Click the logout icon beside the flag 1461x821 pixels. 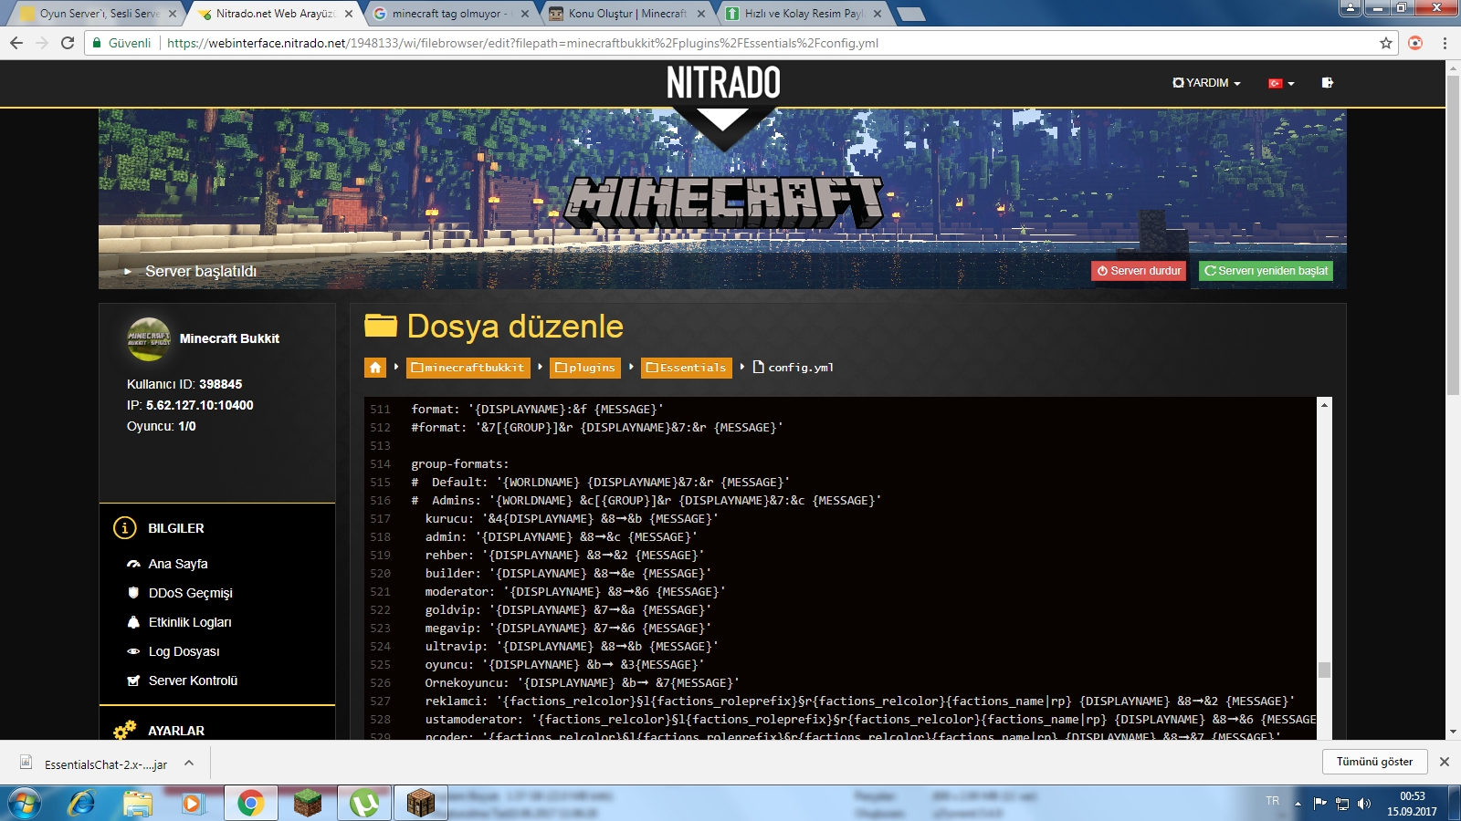[x=1327, y=83]
